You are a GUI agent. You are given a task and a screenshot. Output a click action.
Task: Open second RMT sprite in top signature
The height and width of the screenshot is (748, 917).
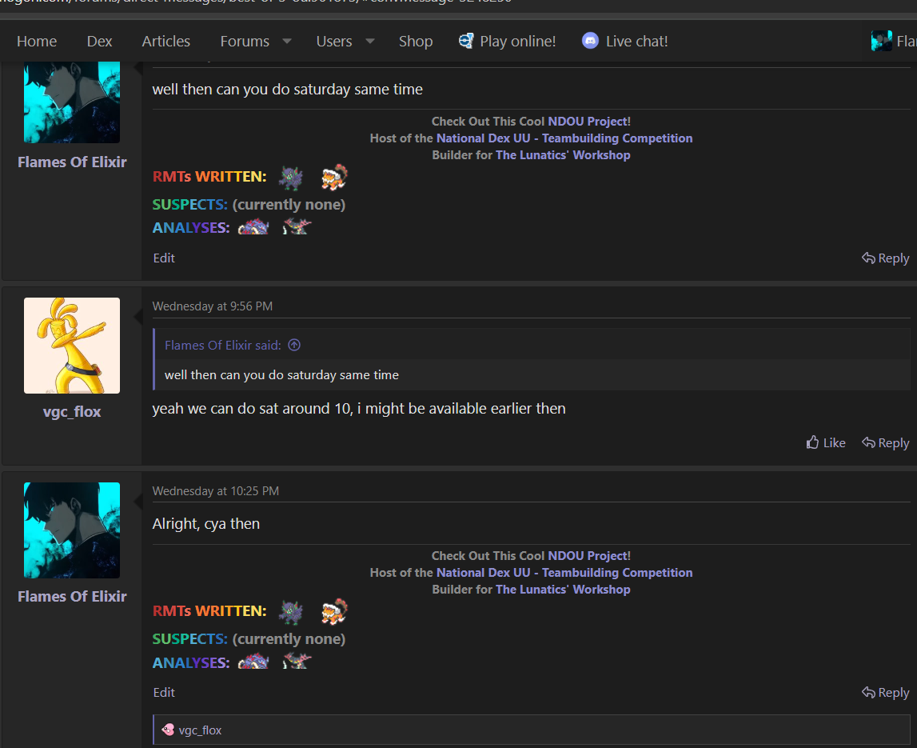tap(334, 177)
